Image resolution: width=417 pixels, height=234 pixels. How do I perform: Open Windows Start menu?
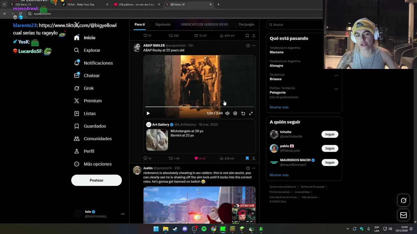point(156,229)
